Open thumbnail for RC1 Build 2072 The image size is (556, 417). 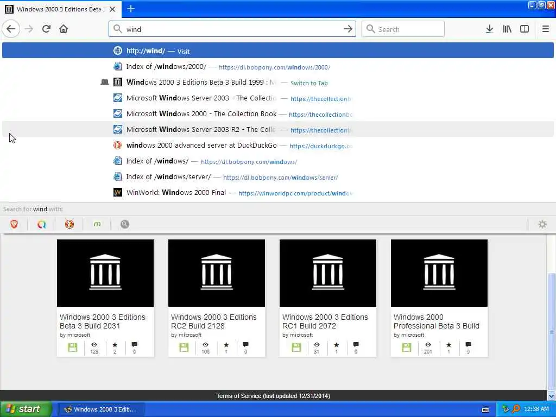(x=328, y=273)
